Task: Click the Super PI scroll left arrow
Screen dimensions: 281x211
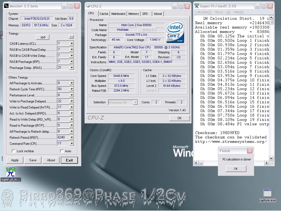Action: point(196,163)
